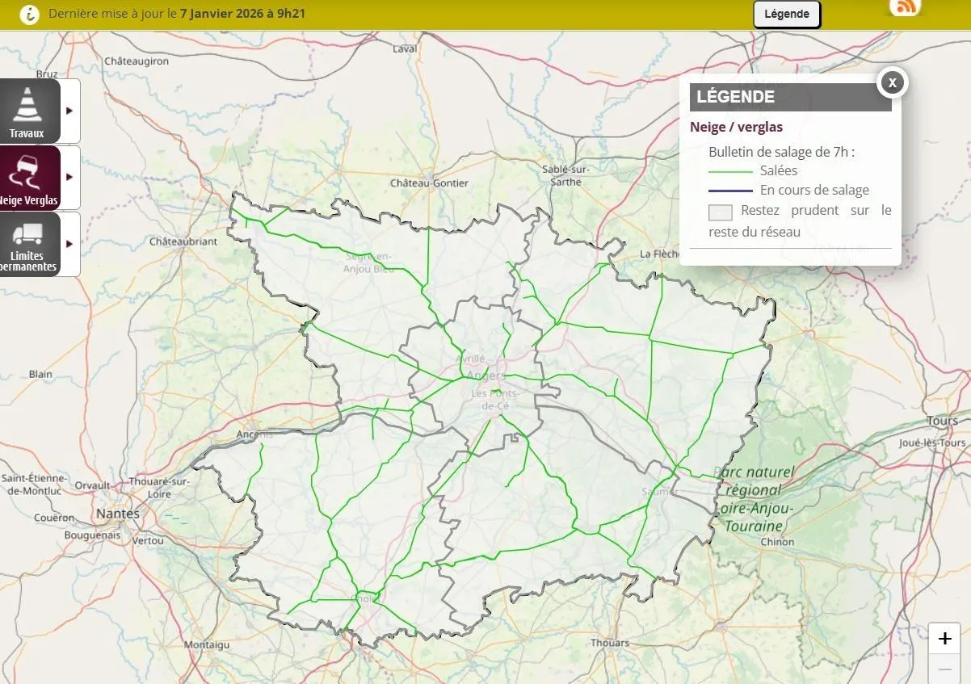Expand the arrow next to Neige Verglas
The image size is (971, 684).
click(69, 177)
